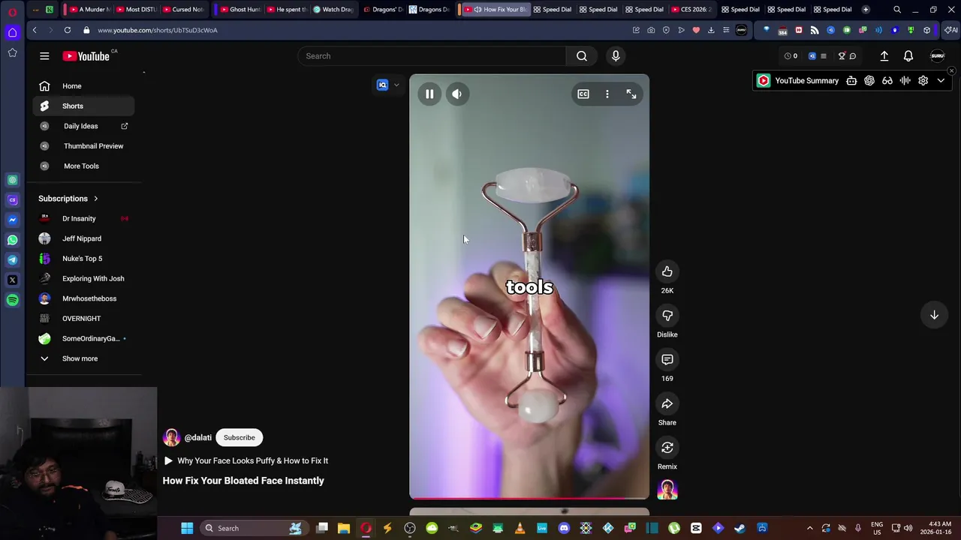
Task: Close the YouTube Summary panel
Action: [951, 71]
